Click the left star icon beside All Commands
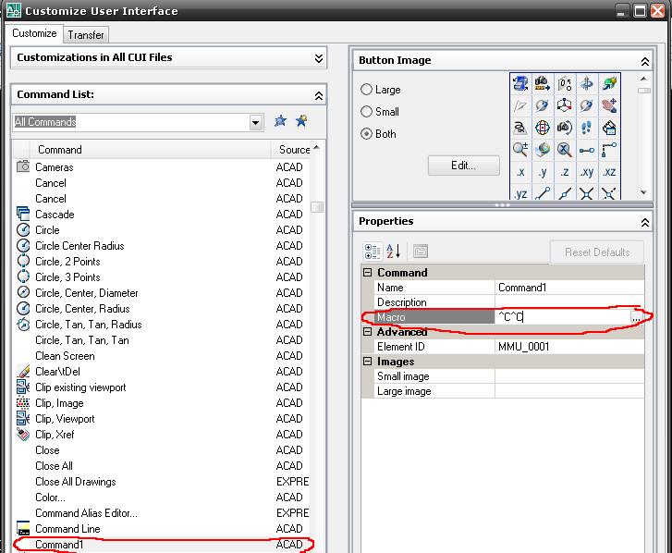672x553 pixels. [x=280, y=121]
